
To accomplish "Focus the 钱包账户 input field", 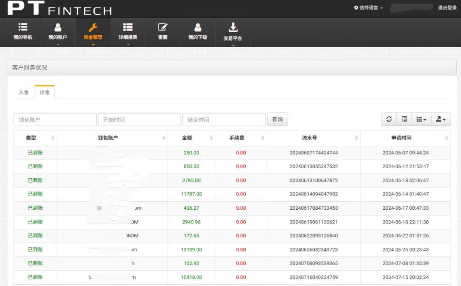I will [55, 119].
